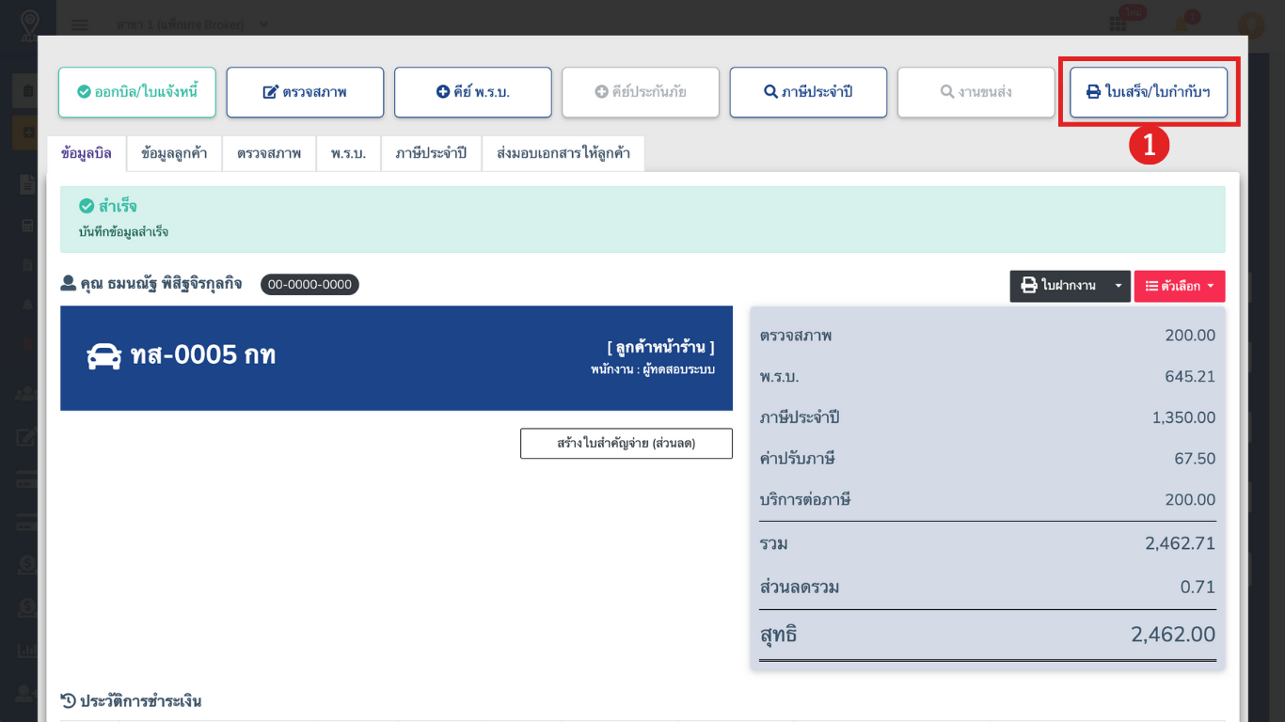
Task: Click the 00-0000-0000 phone badge
Action: pyautogui.click(x=309, y=284)
